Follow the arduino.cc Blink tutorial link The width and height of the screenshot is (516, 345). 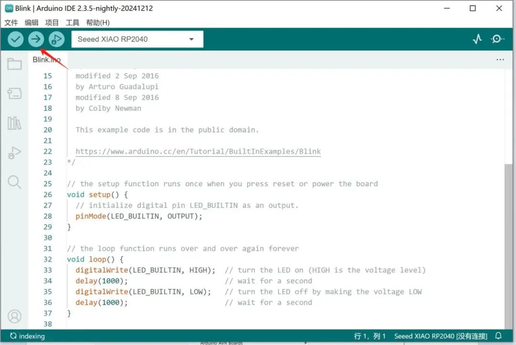198,151
